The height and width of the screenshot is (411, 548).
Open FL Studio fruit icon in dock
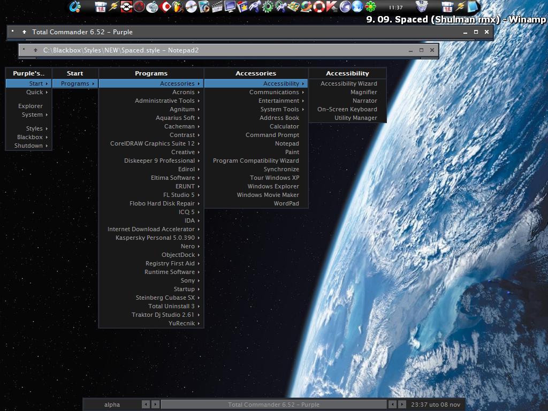click(x=178, y=6)
